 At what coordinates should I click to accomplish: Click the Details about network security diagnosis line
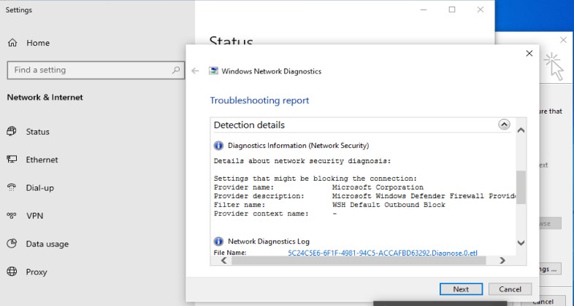click(302, 161)
